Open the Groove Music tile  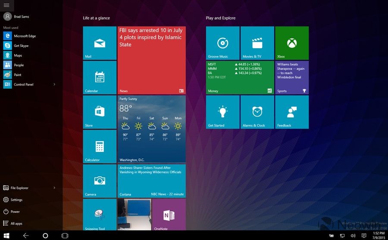(223, 43)
